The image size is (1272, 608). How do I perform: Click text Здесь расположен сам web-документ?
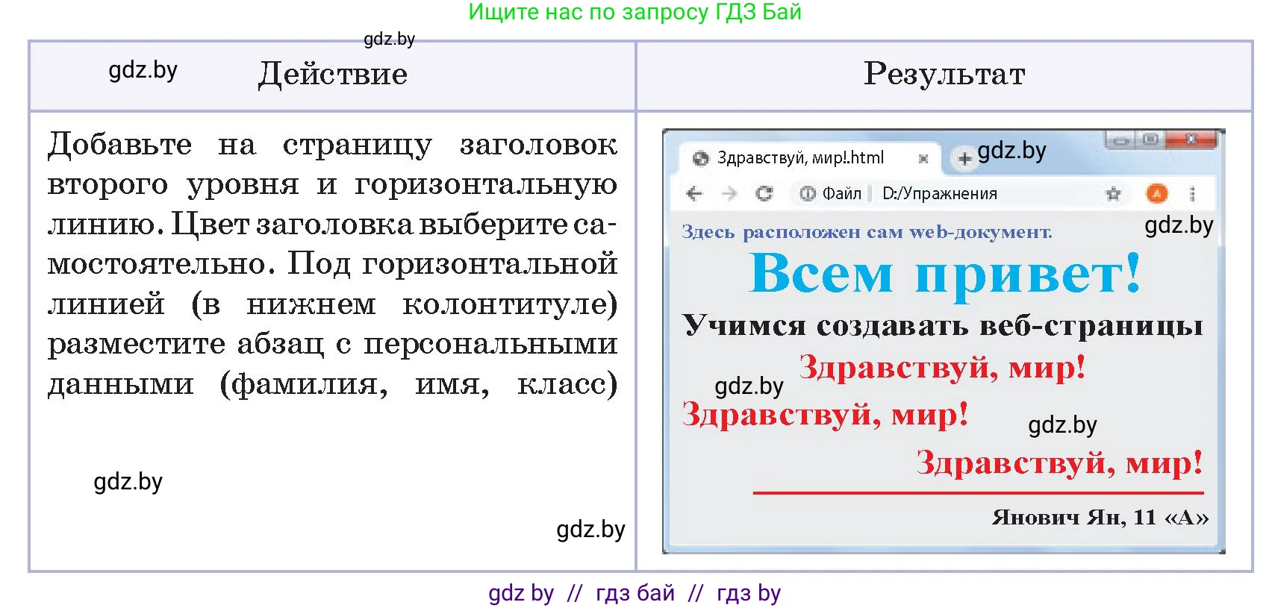[x=867, y=232]
